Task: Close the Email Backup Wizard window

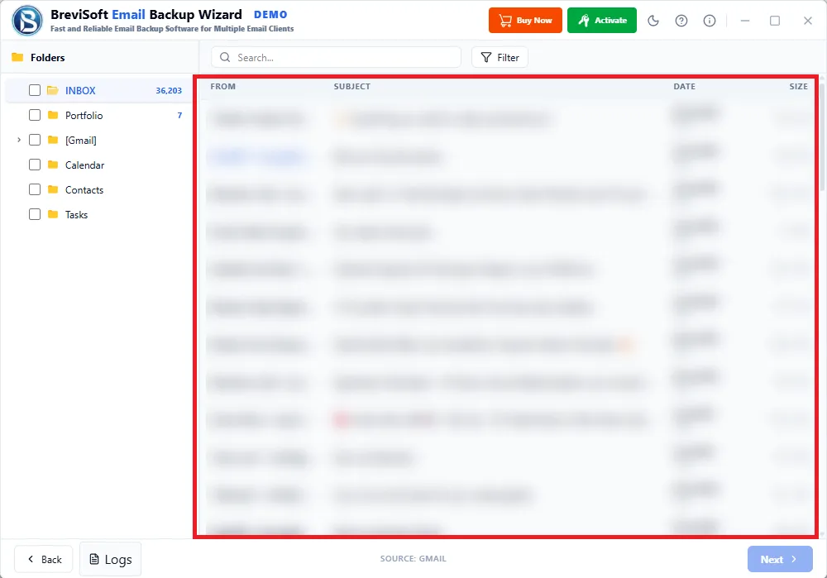Action: click(807, 21)
